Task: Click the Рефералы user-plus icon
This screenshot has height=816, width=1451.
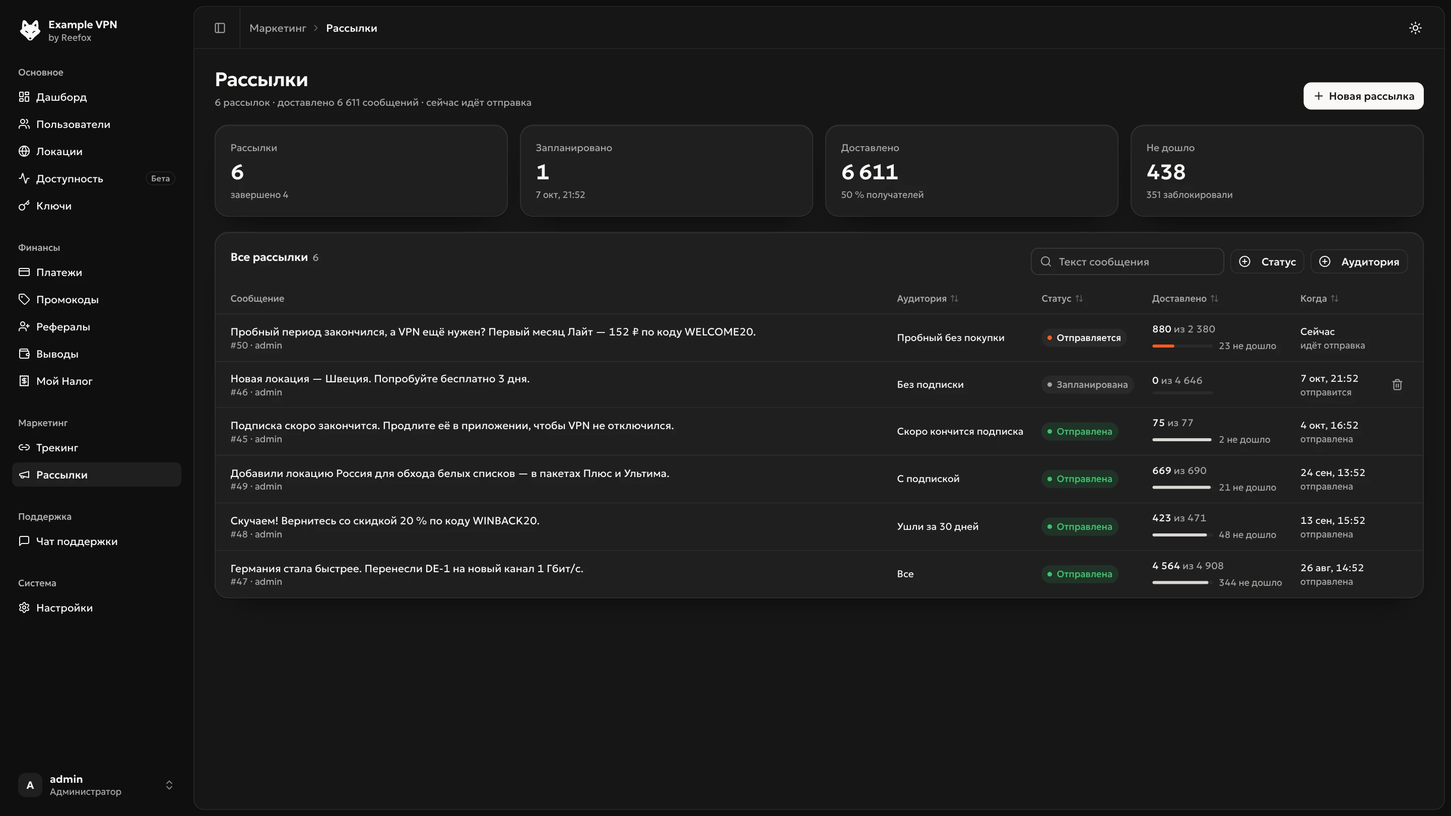Action: (24, 326)
